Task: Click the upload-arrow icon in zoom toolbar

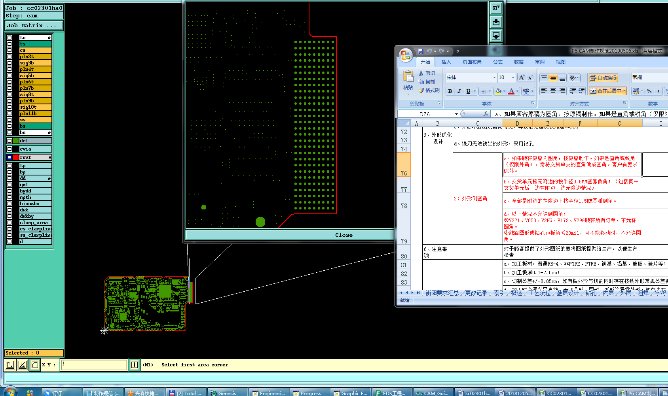Action: [496, 22]
